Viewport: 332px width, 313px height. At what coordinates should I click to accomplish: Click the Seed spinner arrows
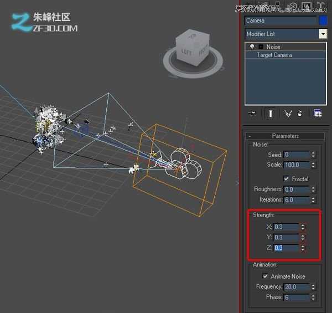tap(313, 155)
